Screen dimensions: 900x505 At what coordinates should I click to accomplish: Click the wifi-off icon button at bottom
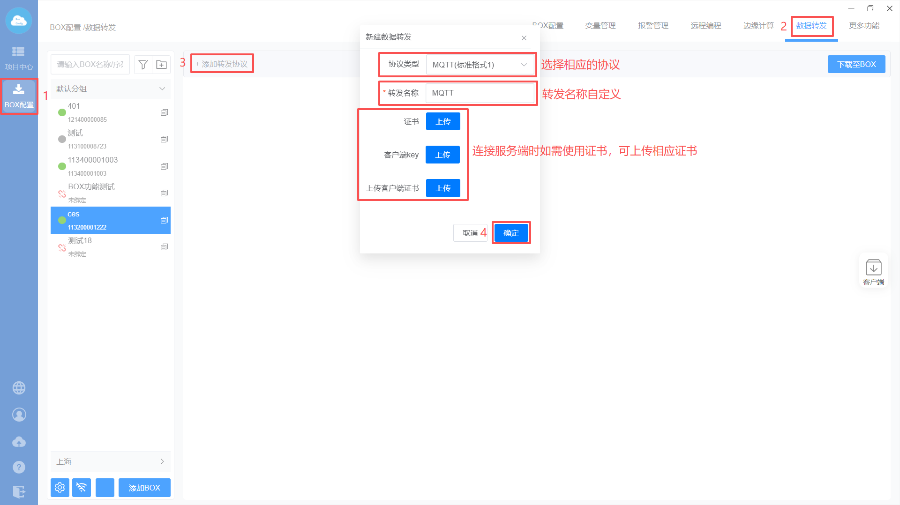[82, 488]
